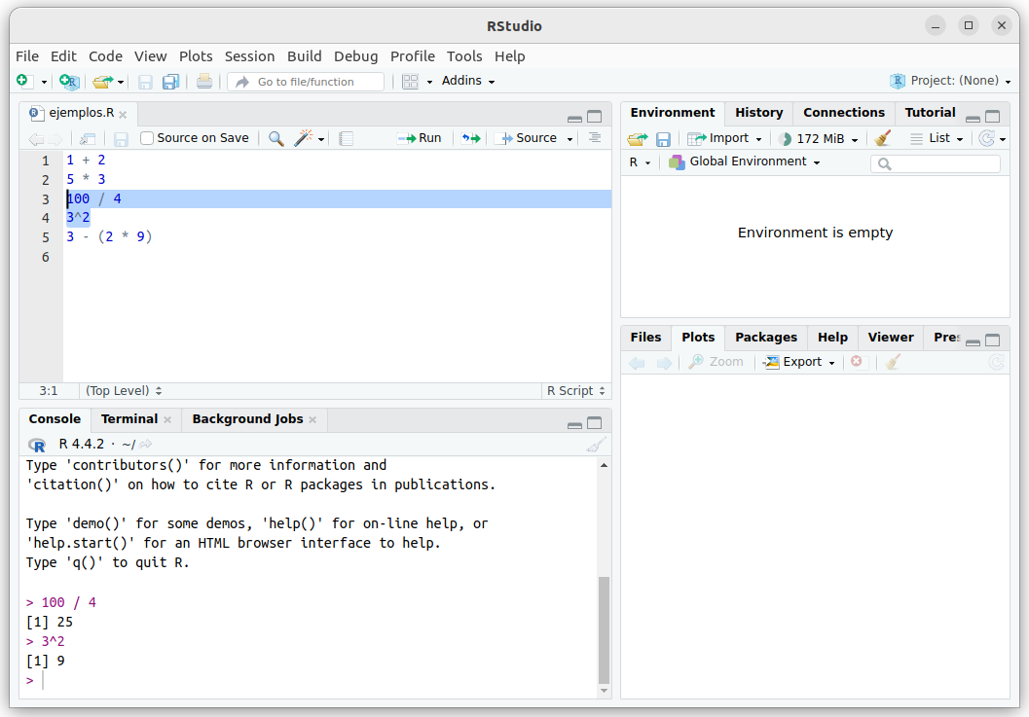Load workspace icon in Environment pane
The width and height of the screenshot is (1029, 717).
638,139
